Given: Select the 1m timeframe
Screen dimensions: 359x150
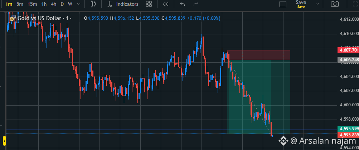Looking at the screenshot, I should click(x=9, y=4).
